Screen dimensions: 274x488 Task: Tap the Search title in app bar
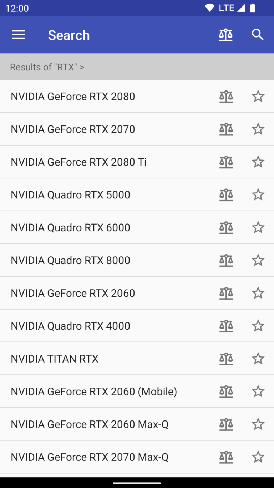[x=69, y=35]
